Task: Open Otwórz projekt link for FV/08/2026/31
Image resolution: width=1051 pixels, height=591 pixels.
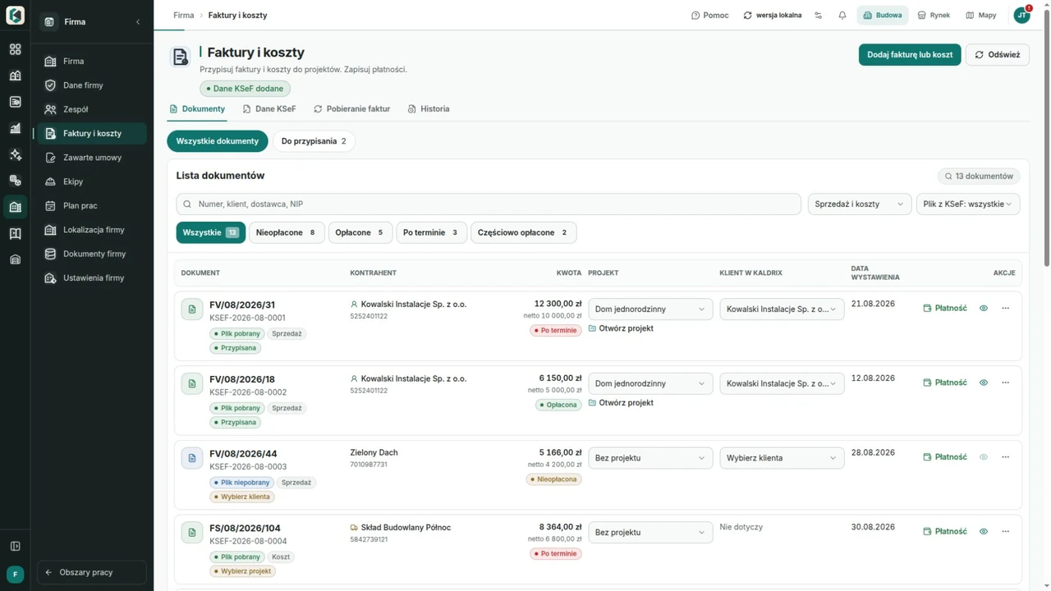Action: pyautogui.click(x=621, y=329)
